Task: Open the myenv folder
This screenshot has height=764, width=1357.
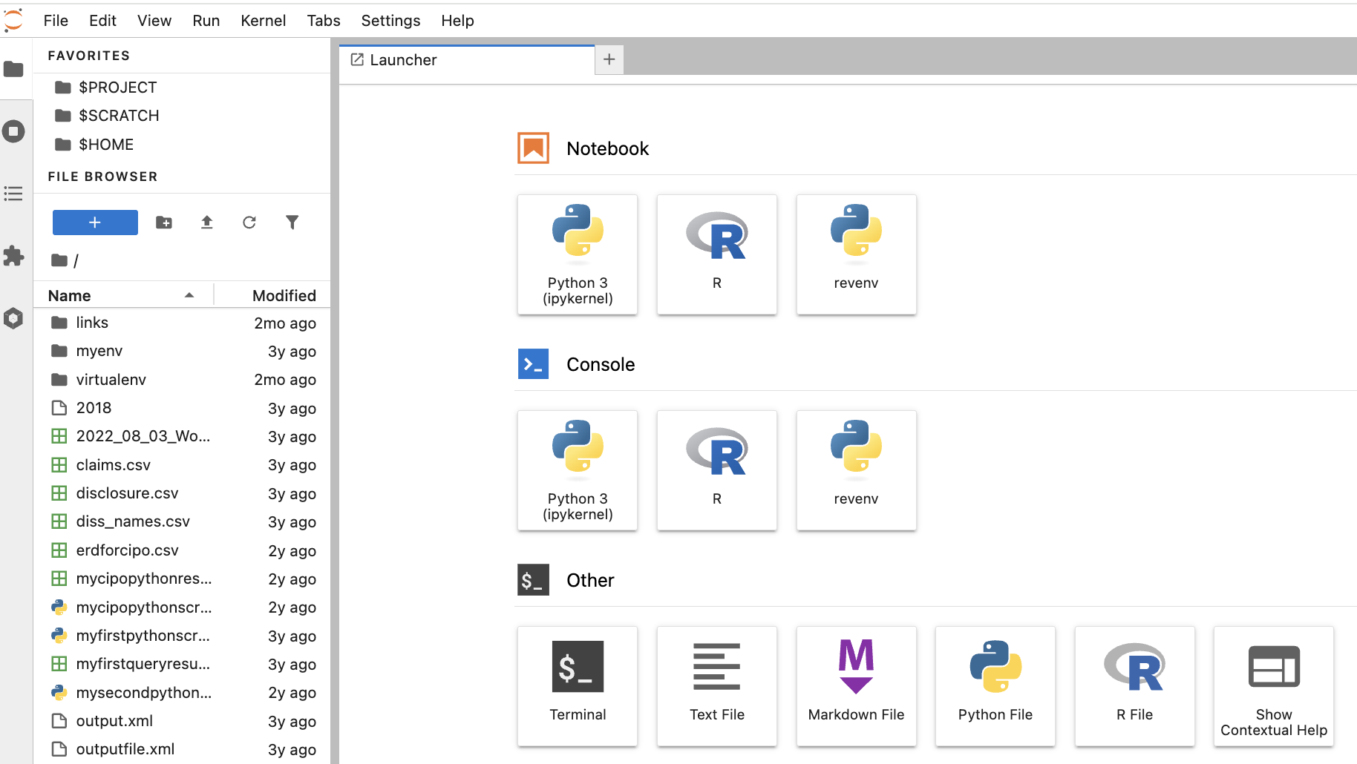Action: pyautogui.click(x=99, y=351)
